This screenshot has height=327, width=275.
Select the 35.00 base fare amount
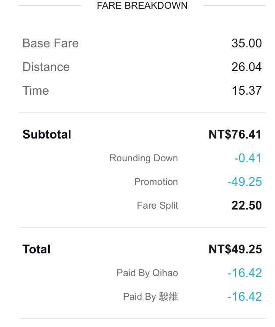(x=247, y=43)
